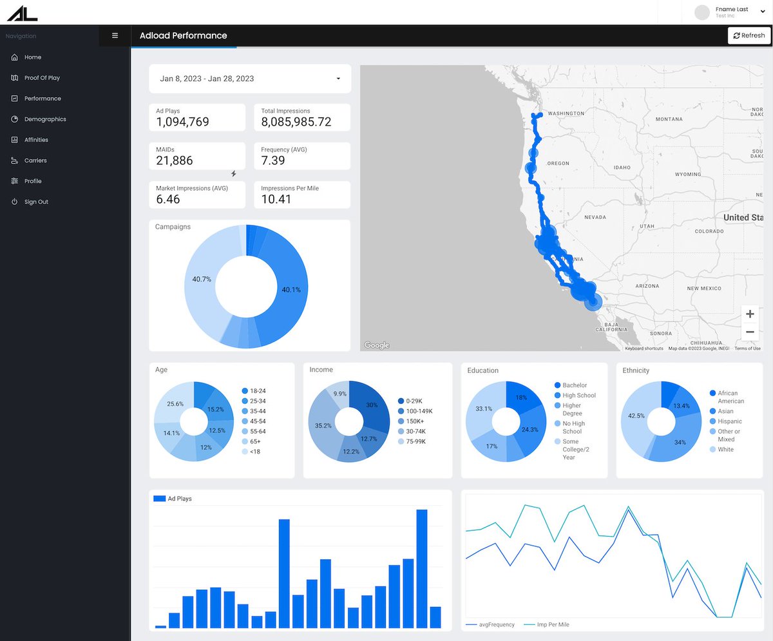Toggle Ad Plays legend in bar chart

173,499
